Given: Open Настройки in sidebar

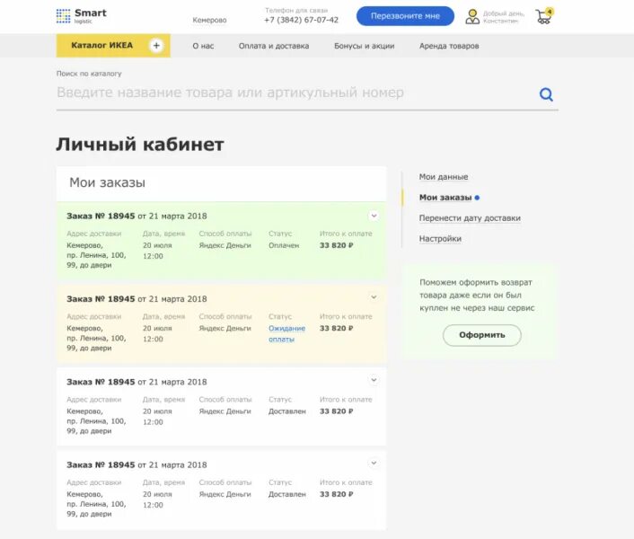Looking at the screenshot, I should 440,239.
